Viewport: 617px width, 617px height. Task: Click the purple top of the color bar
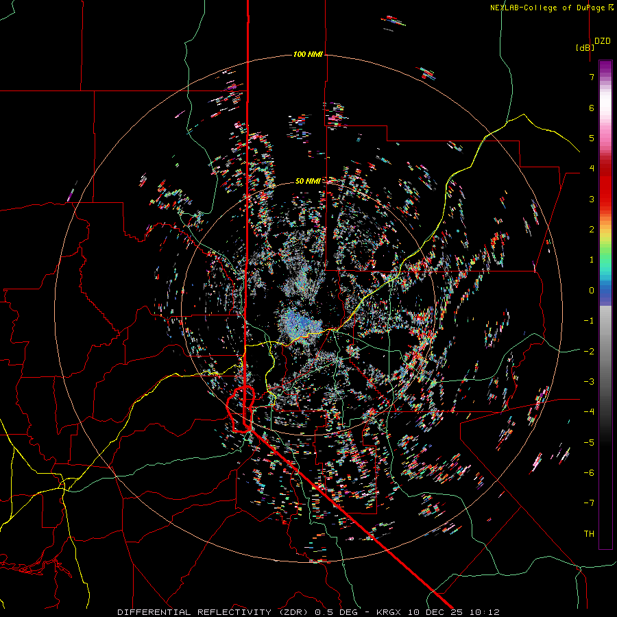point(605,67)
